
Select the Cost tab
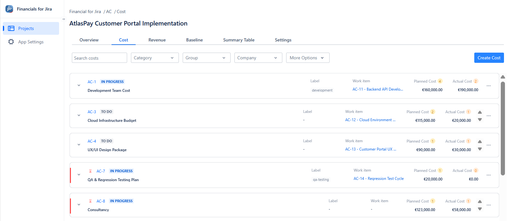[124, 40]
